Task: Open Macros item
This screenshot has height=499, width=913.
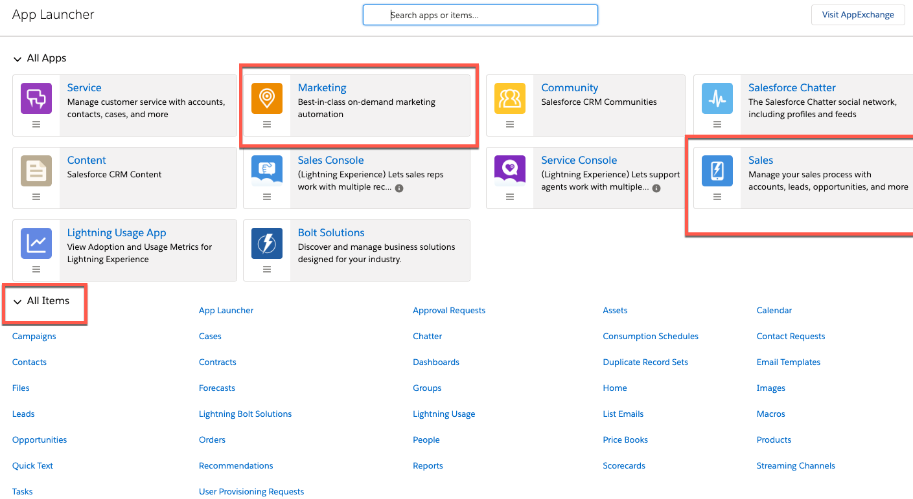Action: coord(770,414)
